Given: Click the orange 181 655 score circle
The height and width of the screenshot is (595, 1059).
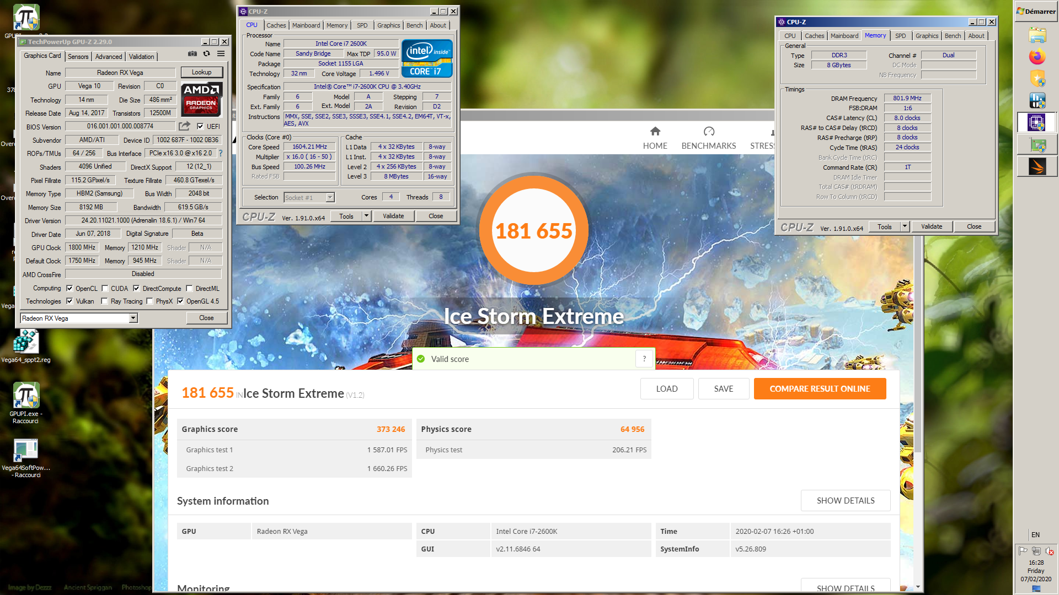Looking at the screenshot, I should 533,230.
